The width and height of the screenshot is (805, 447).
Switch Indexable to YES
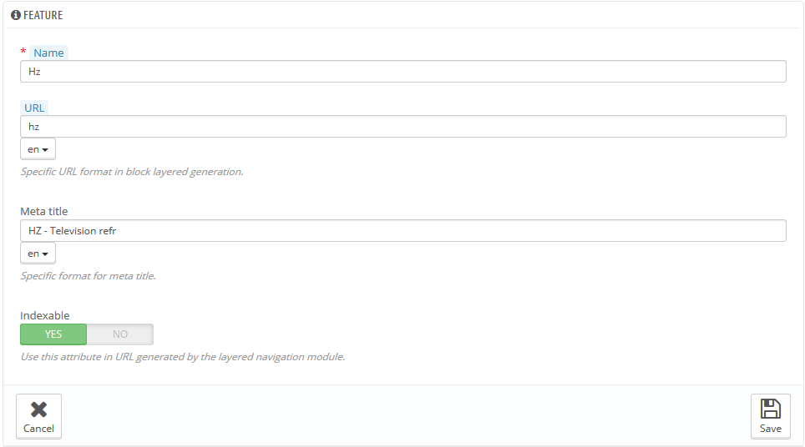pyautogui.click(x=53, y=334)
